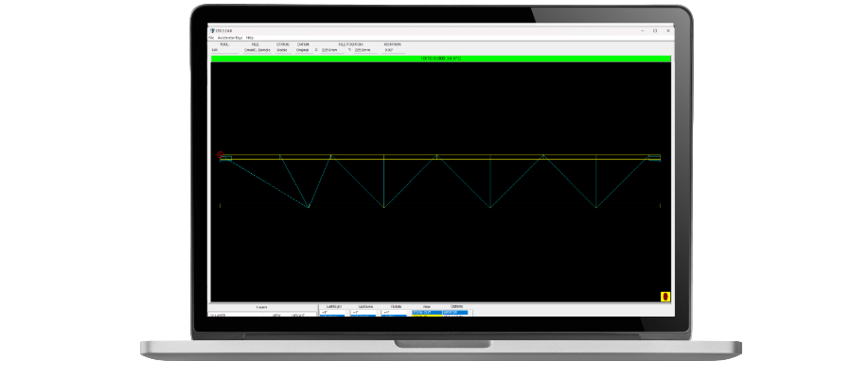Viewport: 852px width, 378px height.
Task: Click the green progress status bar
Action: click(x=440, y=59)
